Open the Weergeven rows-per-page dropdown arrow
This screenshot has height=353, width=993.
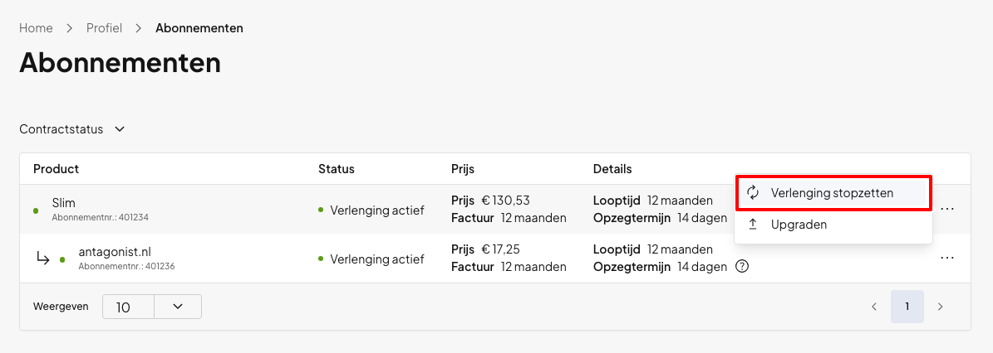[x=178, y=307]
